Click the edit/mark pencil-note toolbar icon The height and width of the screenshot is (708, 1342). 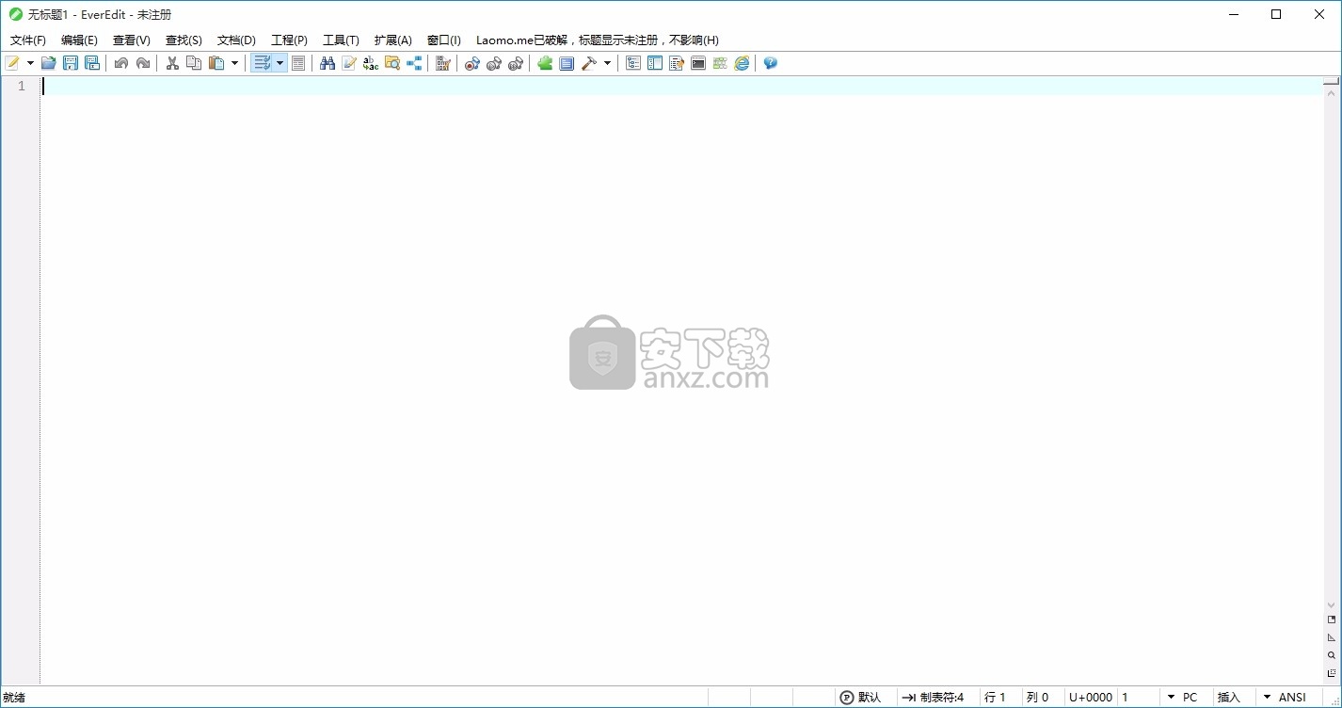pyautogui.click(x=349, y=63)
